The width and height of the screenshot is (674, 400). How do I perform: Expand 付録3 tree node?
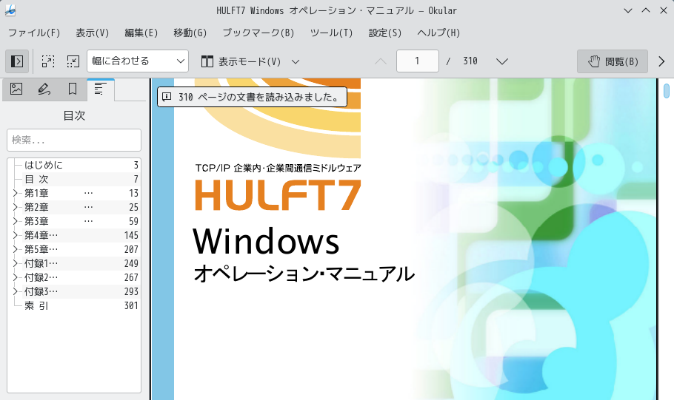tap(15, 291)
